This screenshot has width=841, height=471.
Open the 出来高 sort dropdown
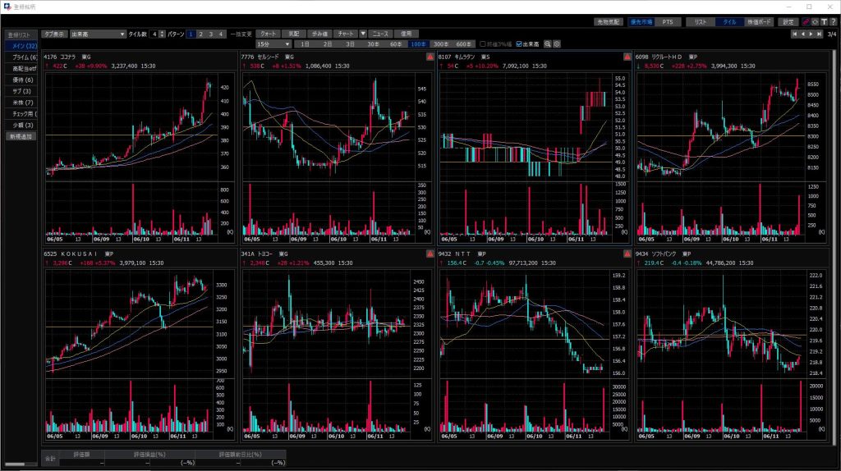tap(122, 34)
